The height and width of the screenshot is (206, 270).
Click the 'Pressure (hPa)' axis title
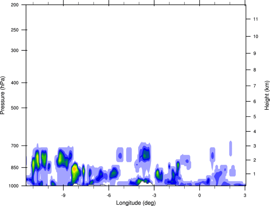point(3,95)
